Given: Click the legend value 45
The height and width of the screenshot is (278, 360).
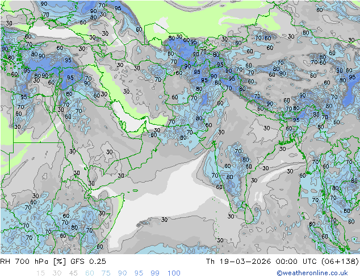Looking at the screenshot, I should point(73,273).
